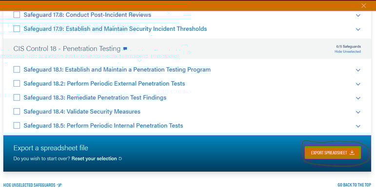The image size is (376, 190).
Task: Click Hide Unselected under the 0/5 Safeguards count
Action: point(348,52)
